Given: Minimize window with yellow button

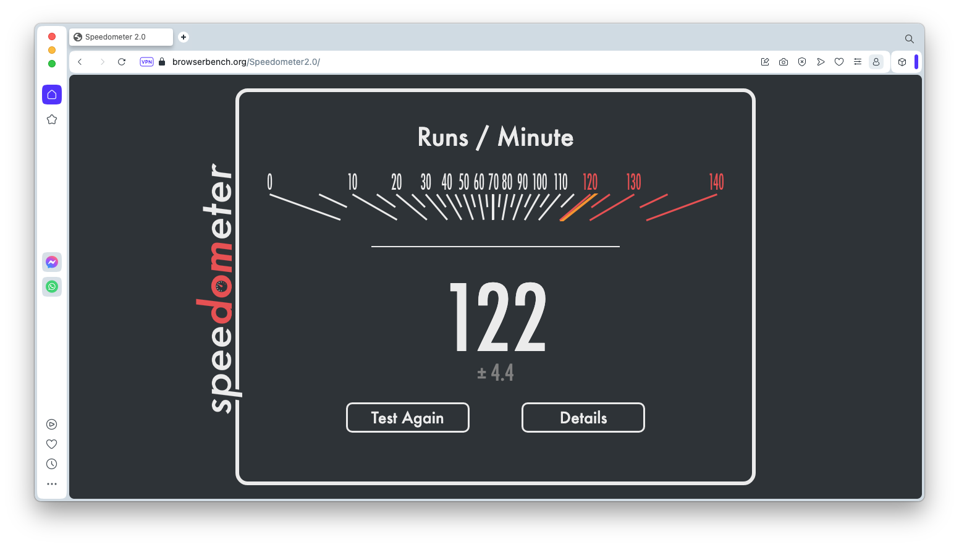Looking at the screenshot, I should pyautogui.click(x=52, y=50).
